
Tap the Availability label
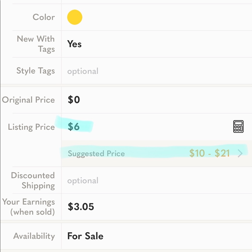(34, 236)
